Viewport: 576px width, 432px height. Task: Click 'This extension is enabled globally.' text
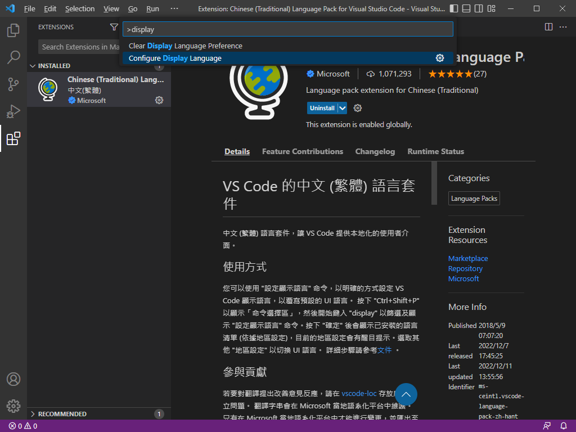tap(359, 124)
